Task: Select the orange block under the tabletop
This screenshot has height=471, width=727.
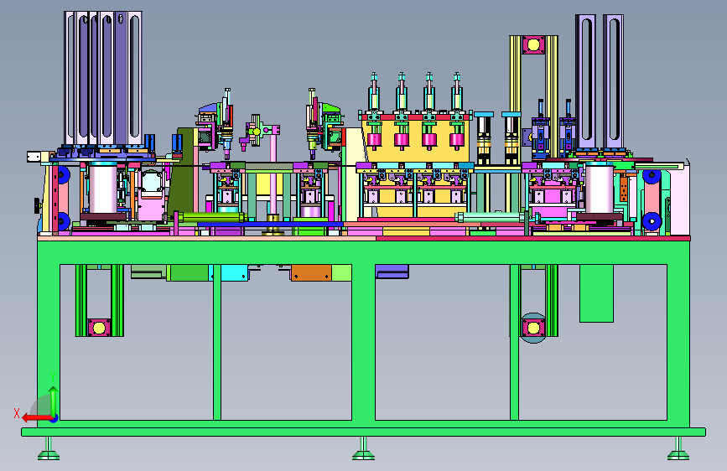Action: (311, 272)
